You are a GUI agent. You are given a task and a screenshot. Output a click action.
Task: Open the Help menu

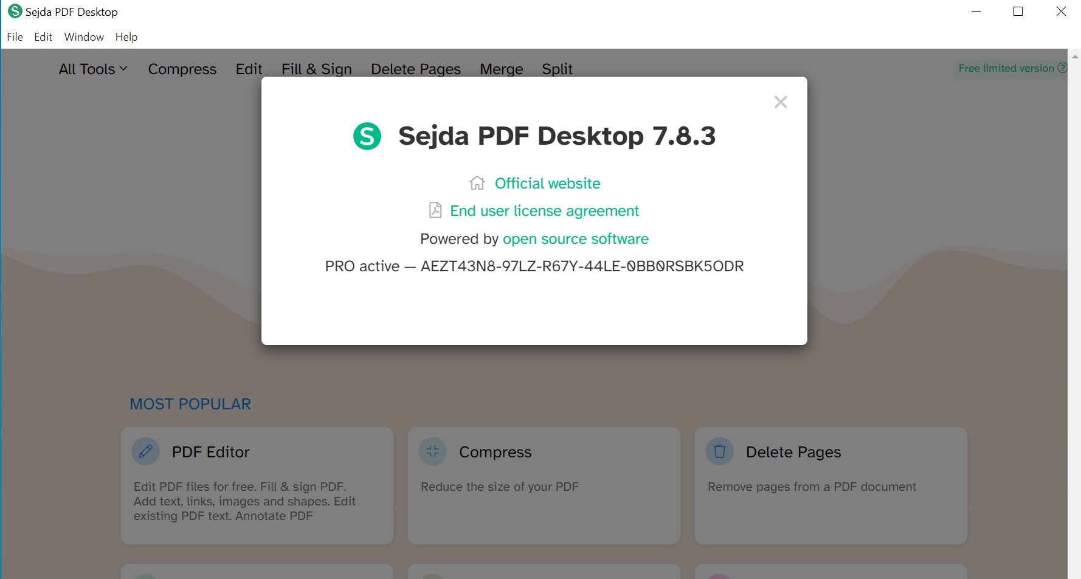[126, 37]
